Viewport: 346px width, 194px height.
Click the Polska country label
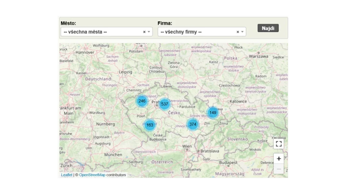[230, 58]
